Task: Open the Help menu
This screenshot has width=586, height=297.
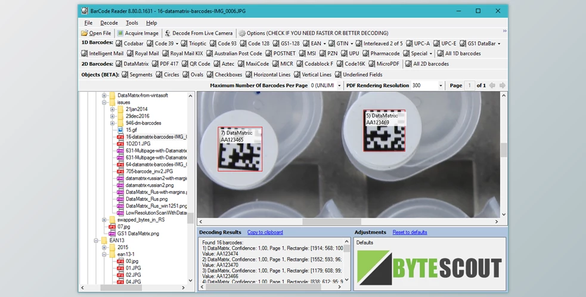Action: 151,23
